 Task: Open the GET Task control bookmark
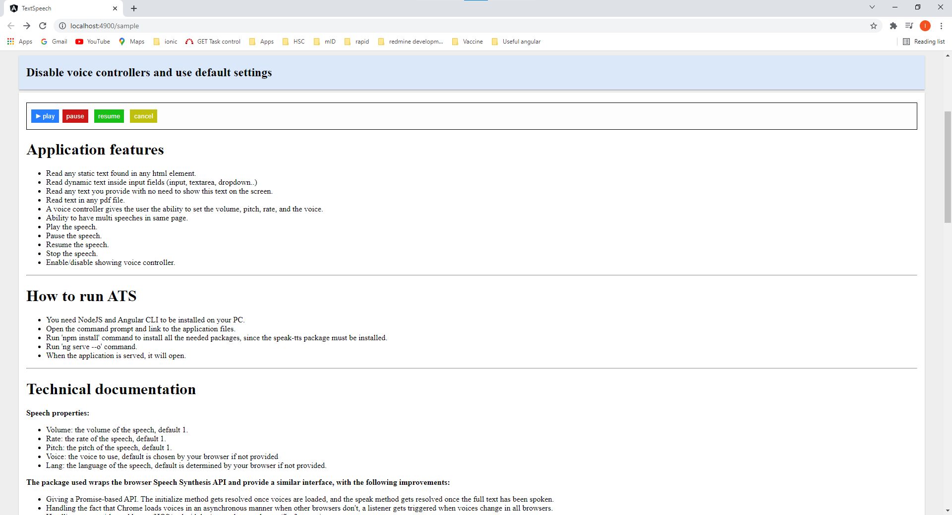tap(213, 42)
